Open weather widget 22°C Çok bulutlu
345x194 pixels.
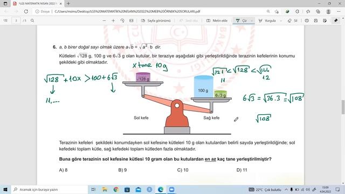click(265, 189)
